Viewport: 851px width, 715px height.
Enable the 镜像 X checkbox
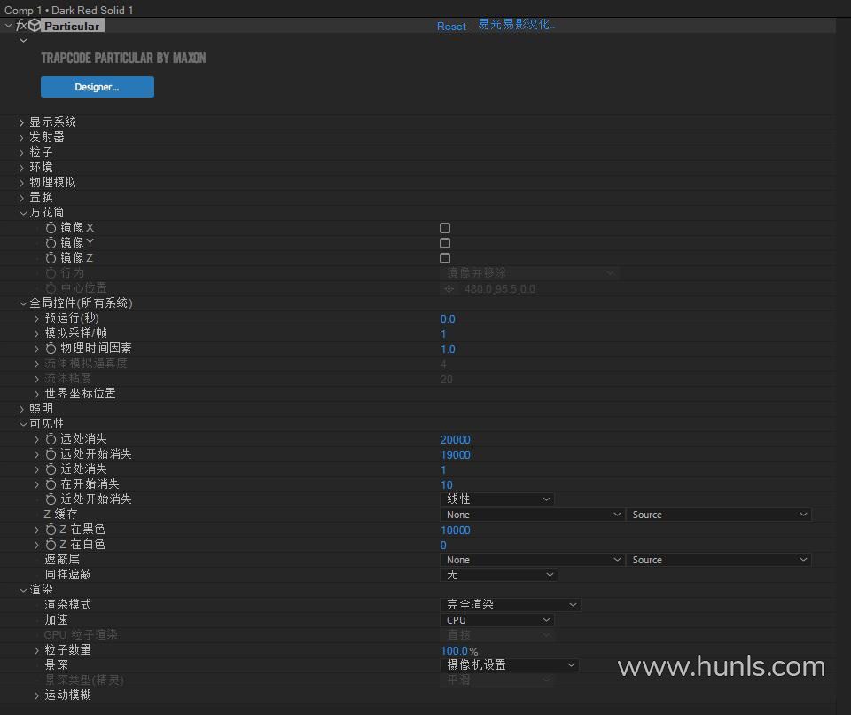point(445,228)
